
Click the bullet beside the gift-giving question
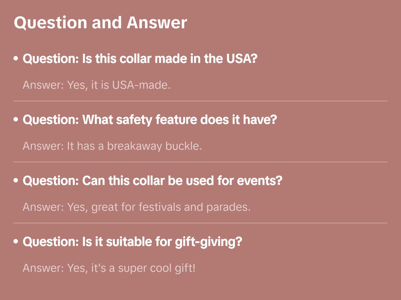tap(16, 241)
